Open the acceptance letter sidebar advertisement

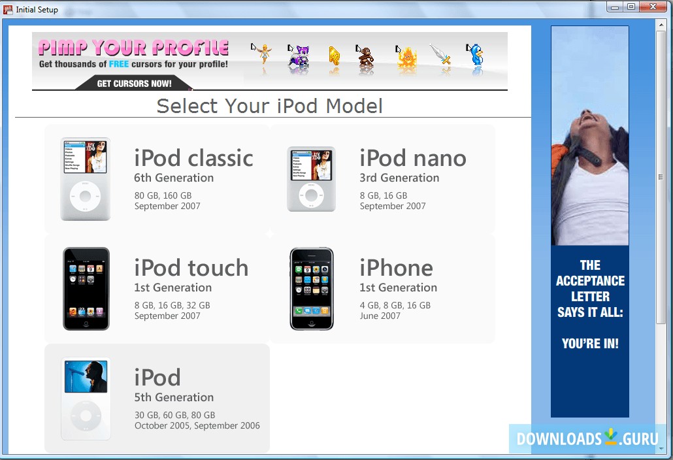pyautogui.click(x=590, y=222)
